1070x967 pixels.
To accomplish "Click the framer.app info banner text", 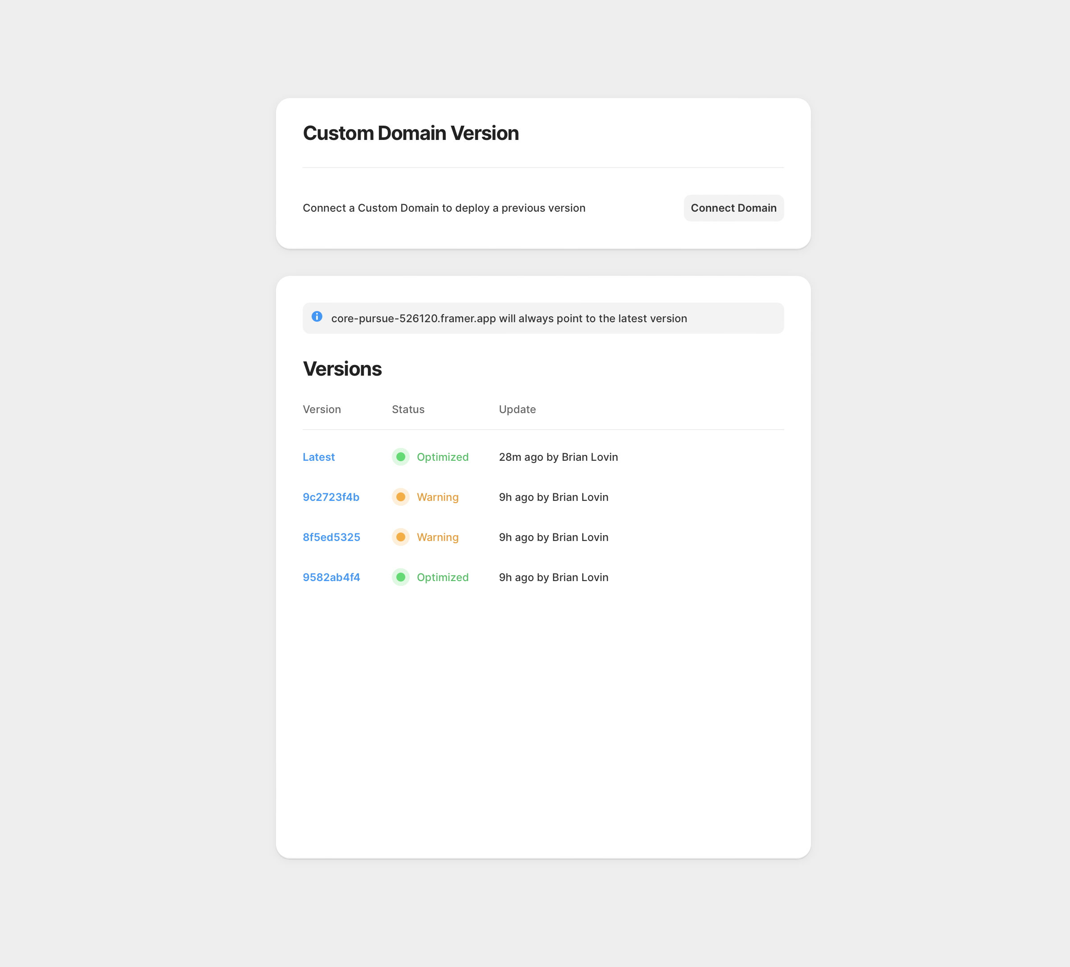I will [x=509, y=318].
